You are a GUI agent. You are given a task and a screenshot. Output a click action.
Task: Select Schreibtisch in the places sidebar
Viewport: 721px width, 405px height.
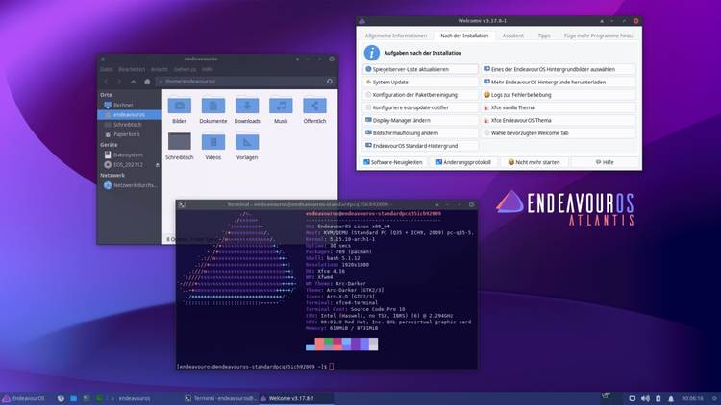click(129, 125)
